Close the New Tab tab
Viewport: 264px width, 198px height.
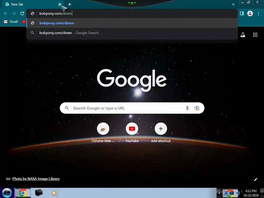point(60,4)
